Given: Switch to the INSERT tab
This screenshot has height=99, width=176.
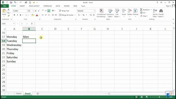Looking at the screenshot, I should pos(22,6).
